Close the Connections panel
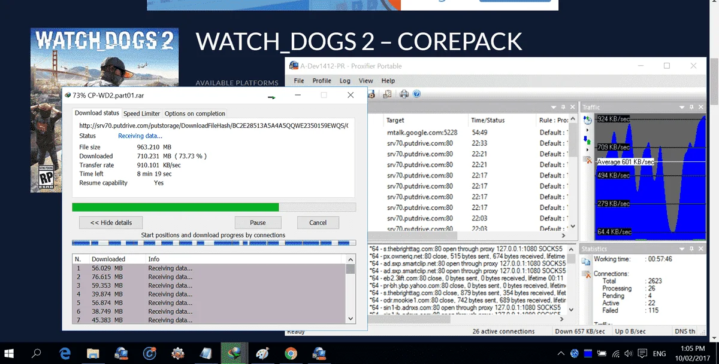Viewport: 719px width, 364px height. (572, 106)
